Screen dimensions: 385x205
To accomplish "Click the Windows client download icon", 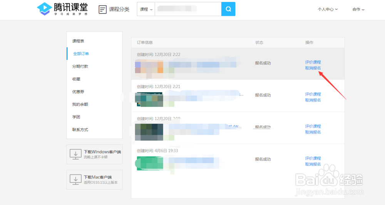I will (75, 154).
